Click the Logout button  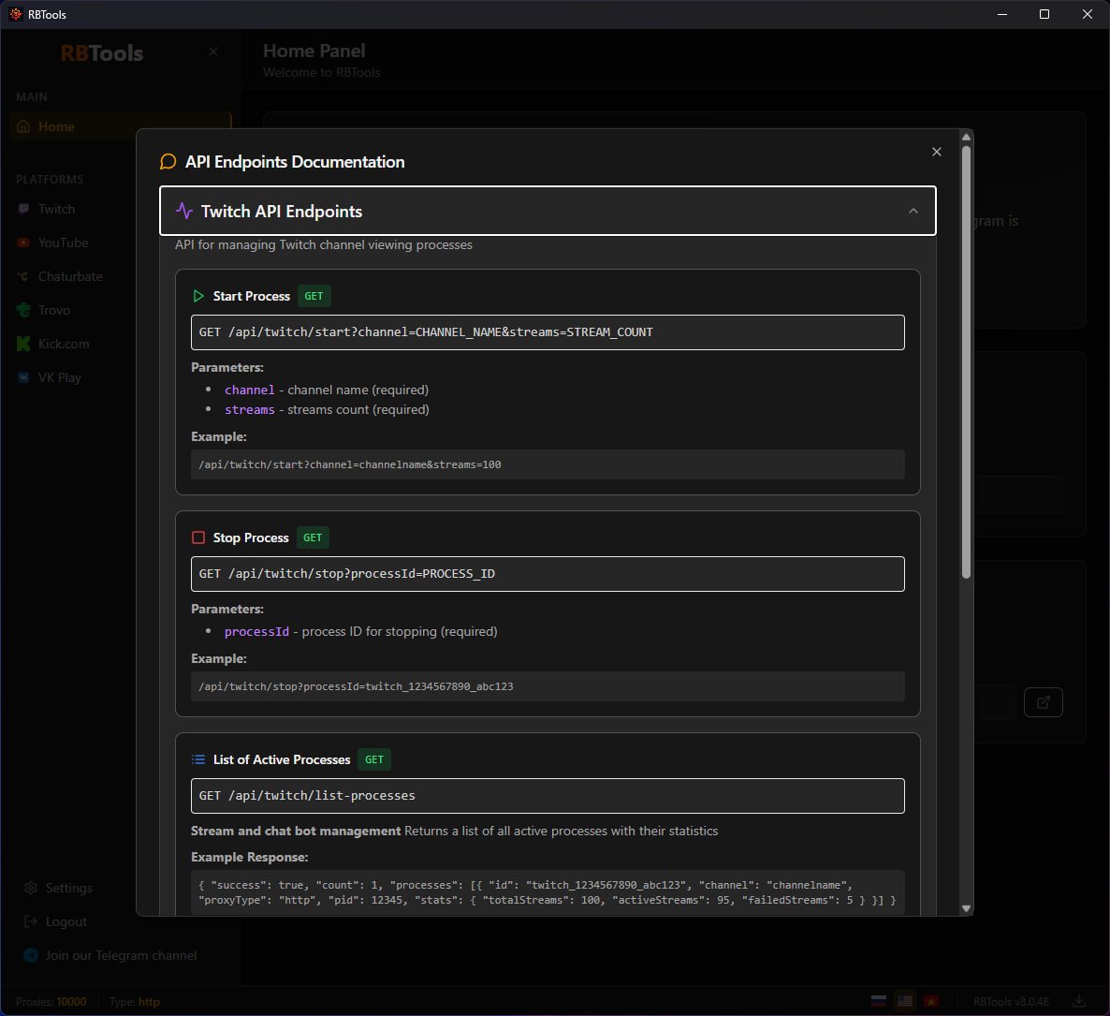pyautogui.click(x=66, y=921)
